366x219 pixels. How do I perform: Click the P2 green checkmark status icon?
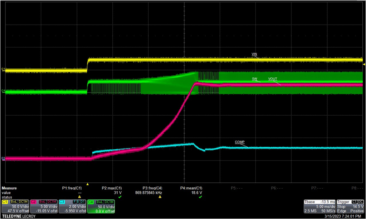click(120, 197)
